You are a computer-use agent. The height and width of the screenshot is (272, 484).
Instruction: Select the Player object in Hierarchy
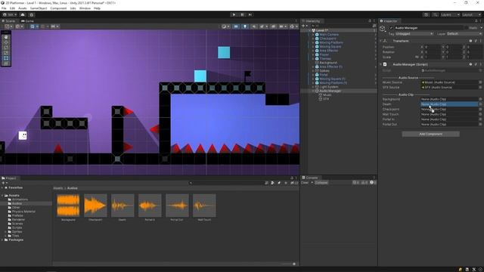click(x=324, y=54)
